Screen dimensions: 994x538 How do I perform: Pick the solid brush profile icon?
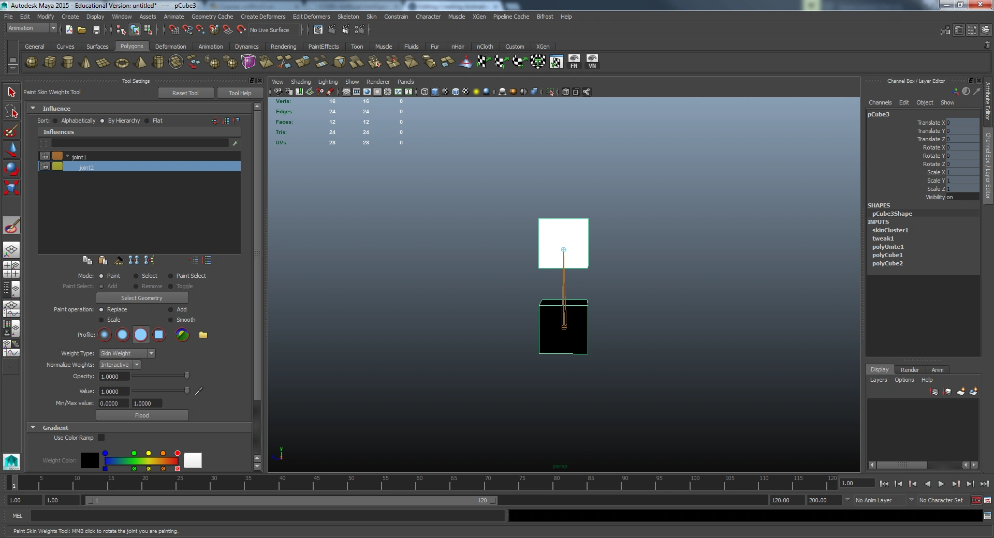pos(141,335)
